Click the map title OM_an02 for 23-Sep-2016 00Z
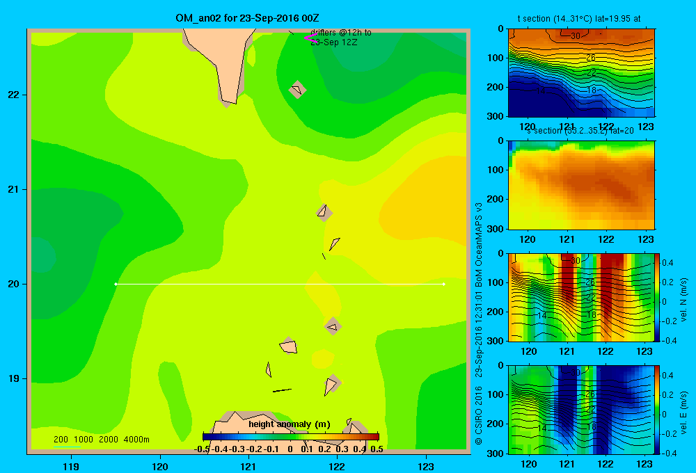The height and width of the screenshot is (473, 696). pyautogui.click(x=247, y=18)
